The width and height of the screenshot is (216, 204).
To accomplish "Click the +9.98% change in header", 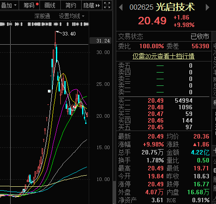I will coord(184,25).
